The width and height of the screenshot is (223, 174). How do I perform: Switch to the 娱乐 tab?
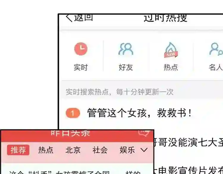tap(127, 150)
